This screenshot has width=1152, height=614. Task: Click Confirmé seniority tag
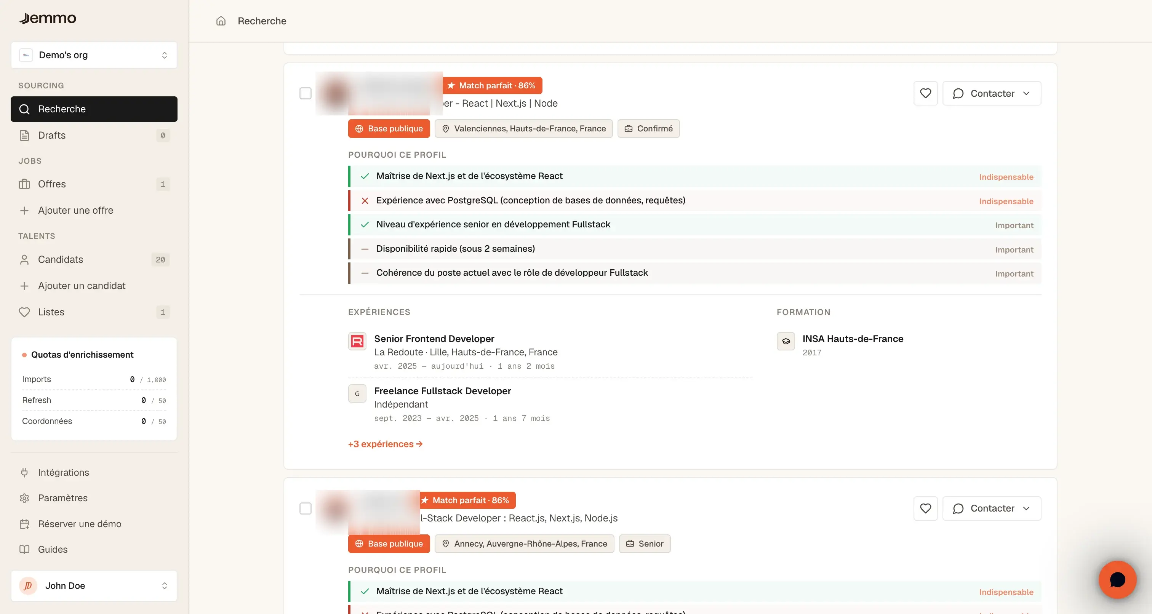pos(648,129)
